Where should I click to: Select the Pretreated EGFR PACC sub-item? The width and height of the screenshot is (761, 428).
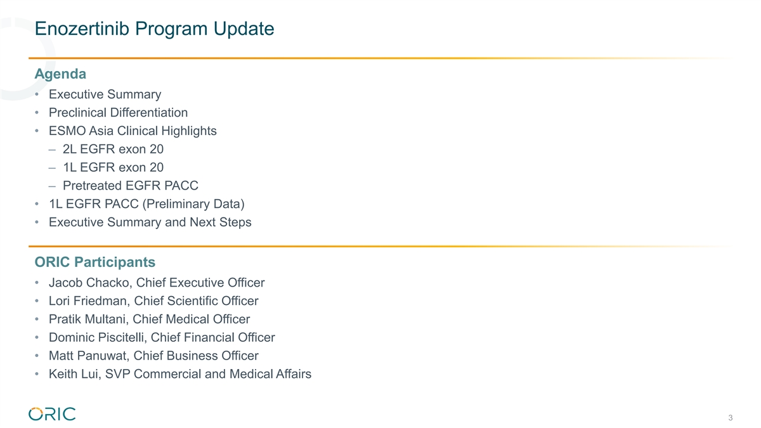[131, 186]
